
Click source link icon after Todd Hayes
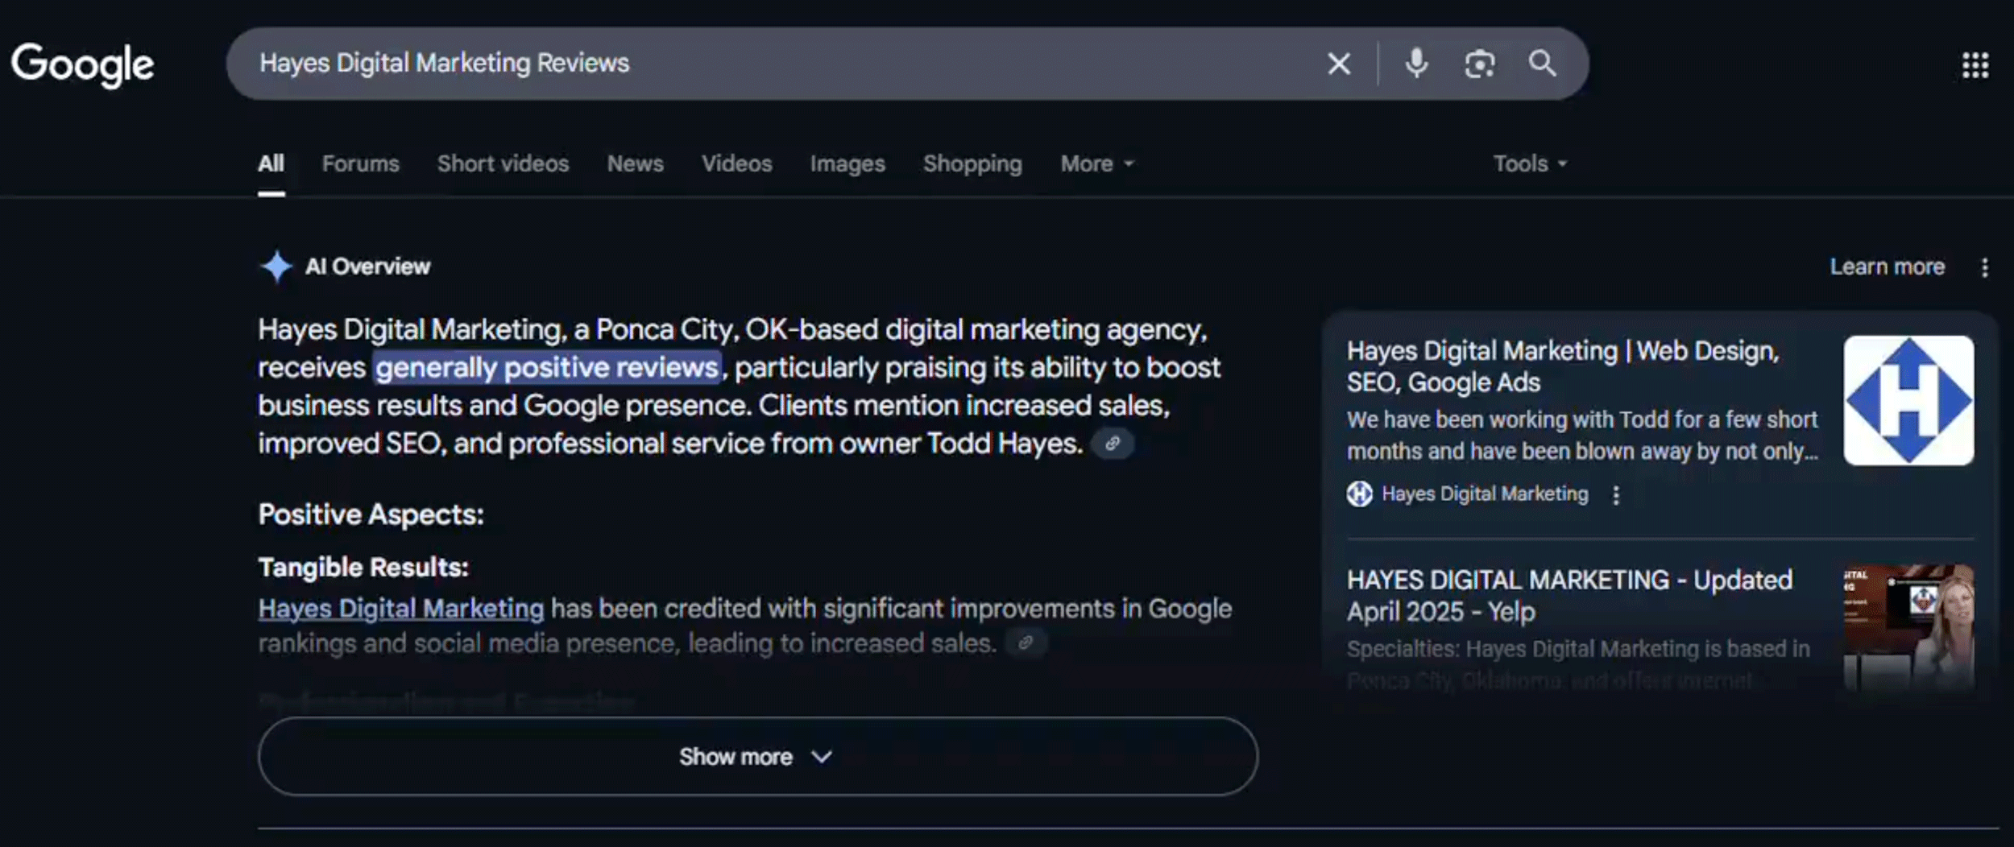1113,444
